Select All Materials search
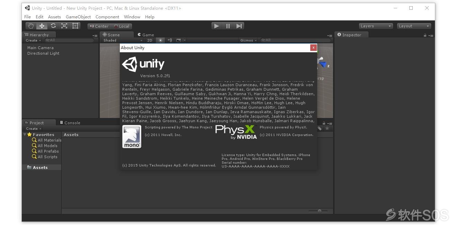The image size is (455, 225). 46,140
